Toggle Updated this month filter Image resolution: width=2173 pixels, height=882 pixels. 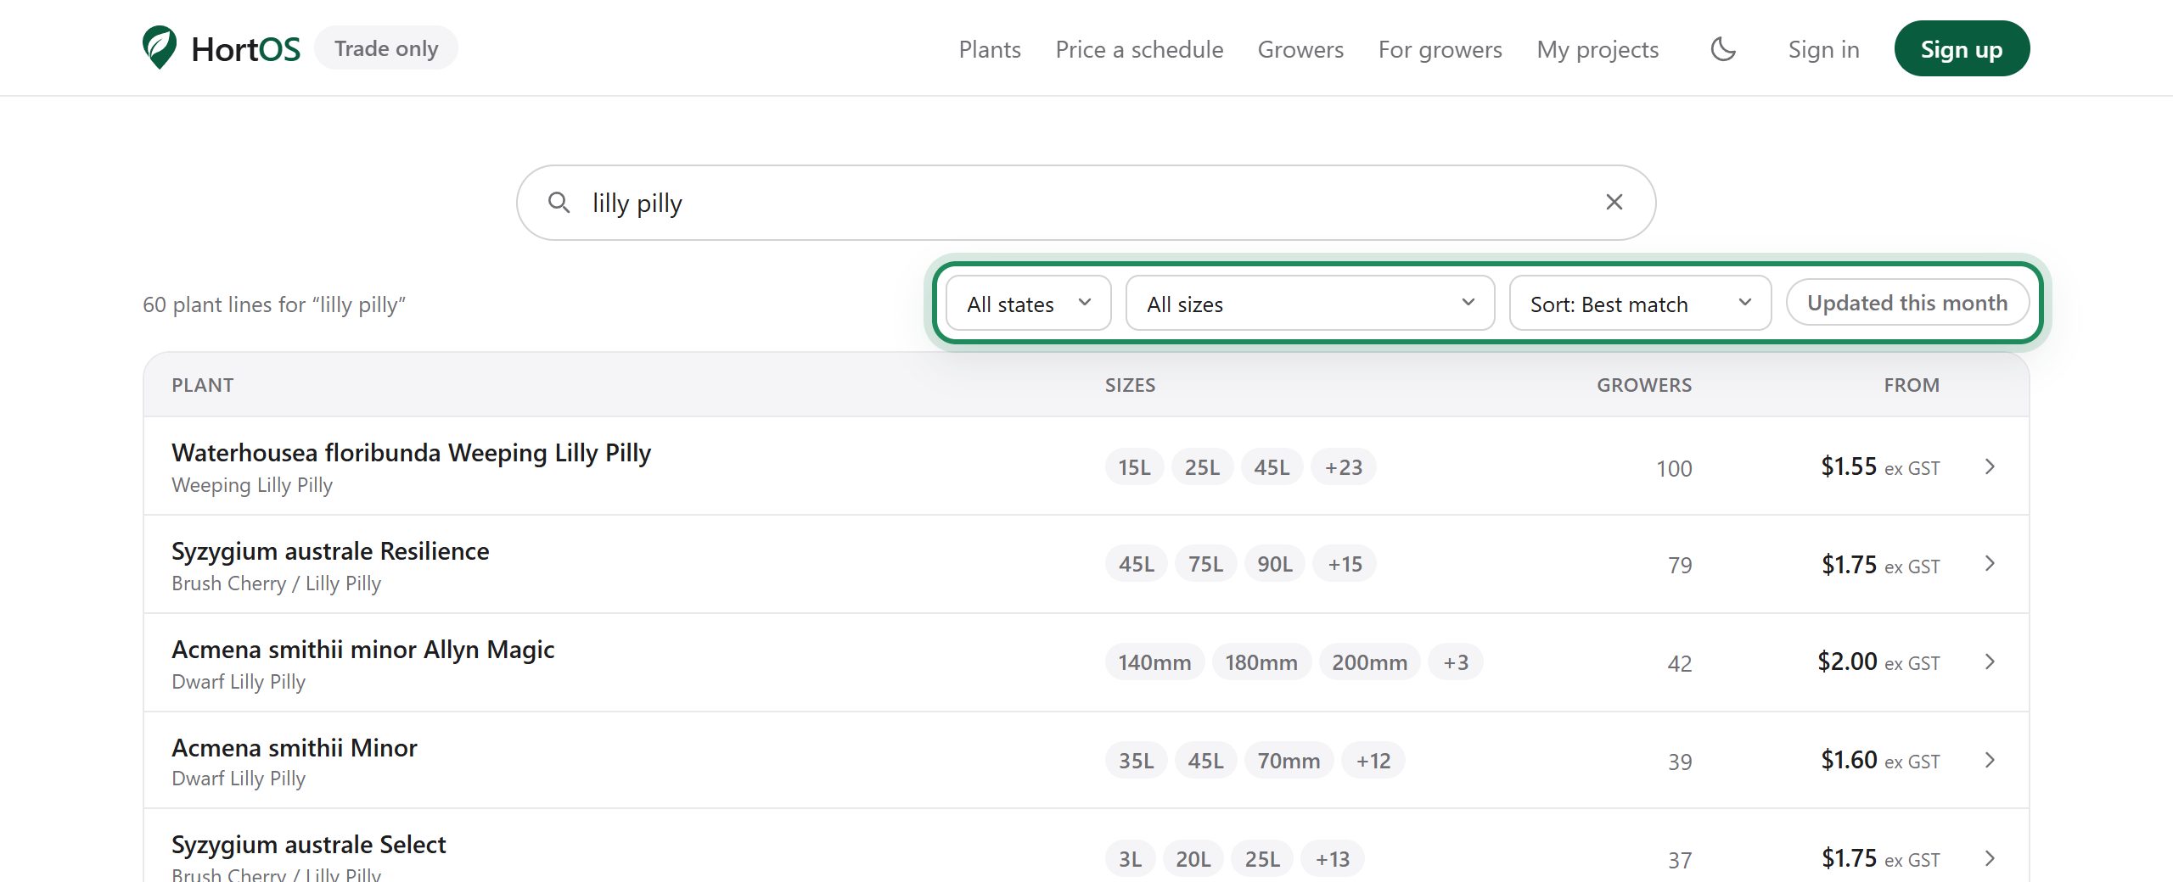[1907, 303]
